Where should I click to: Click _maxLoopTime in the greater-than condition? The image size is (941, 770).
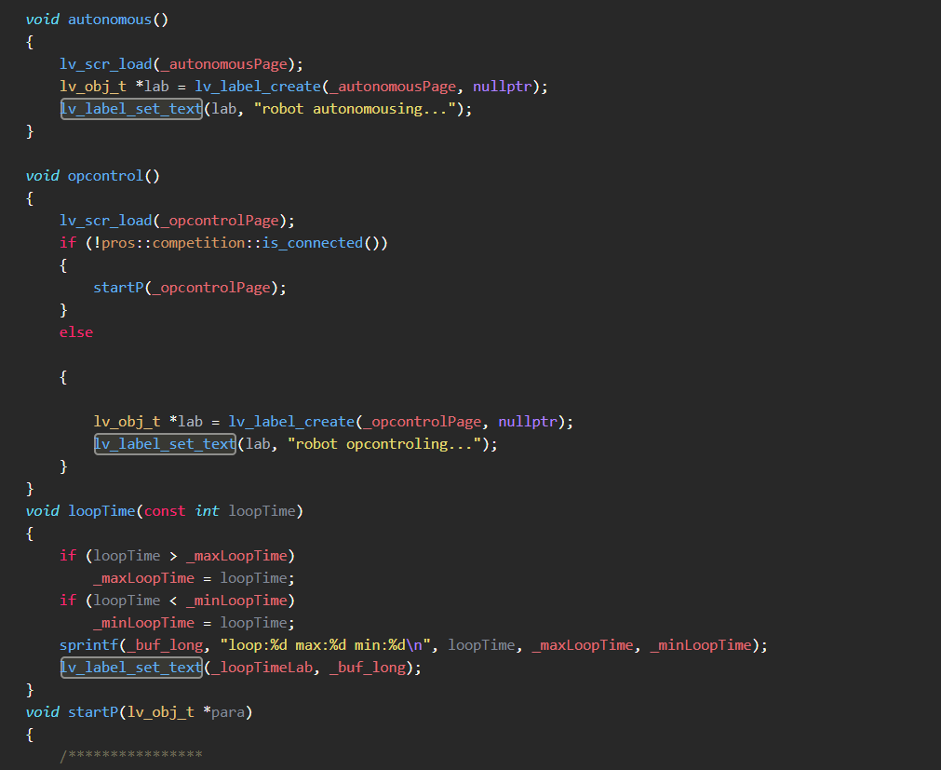tap(236, 556)
